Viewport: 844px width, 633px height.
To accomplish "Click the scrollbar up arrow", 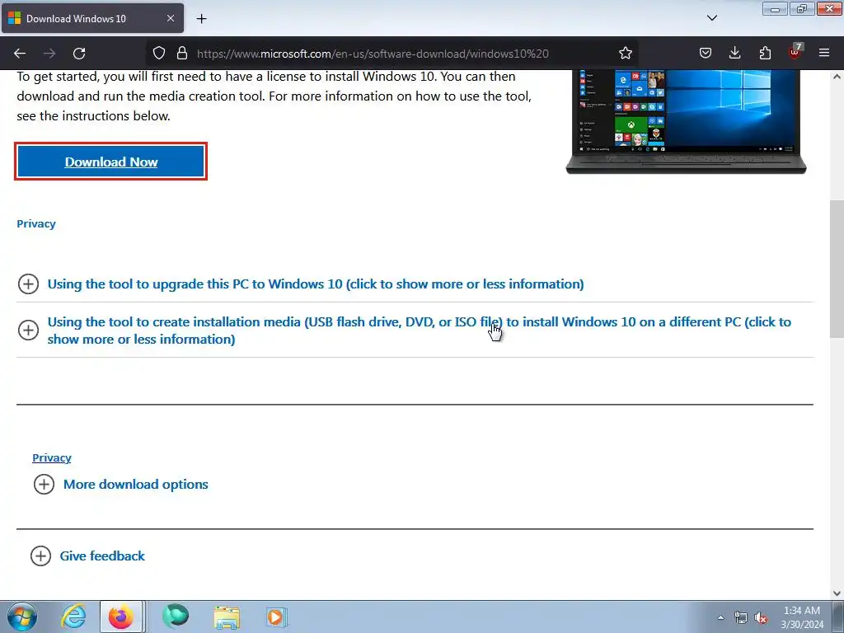I will tap(837, 77).
